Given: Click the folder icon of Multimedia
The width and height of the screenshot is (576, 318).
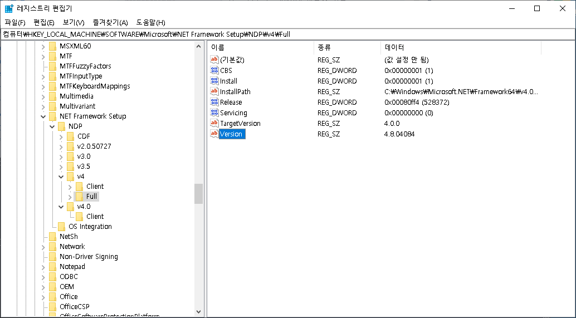Looking at the screenshot, I should click(53, 96).
